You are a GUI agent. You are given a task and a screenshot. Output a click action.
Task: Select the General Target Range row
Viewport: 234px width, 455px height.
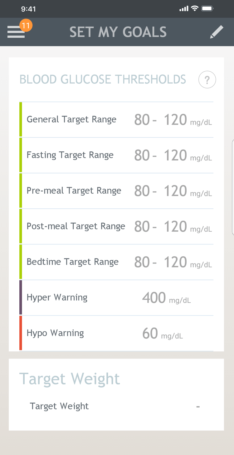[117, 120]
